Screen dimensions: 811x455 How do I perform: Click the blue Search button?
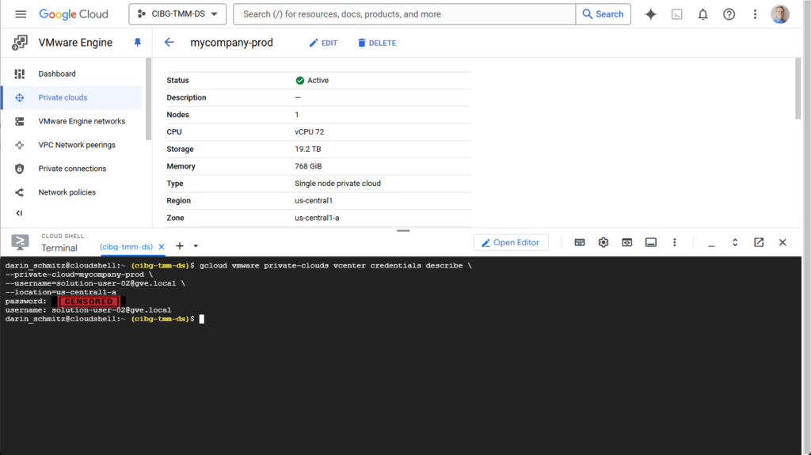point(603,14)
